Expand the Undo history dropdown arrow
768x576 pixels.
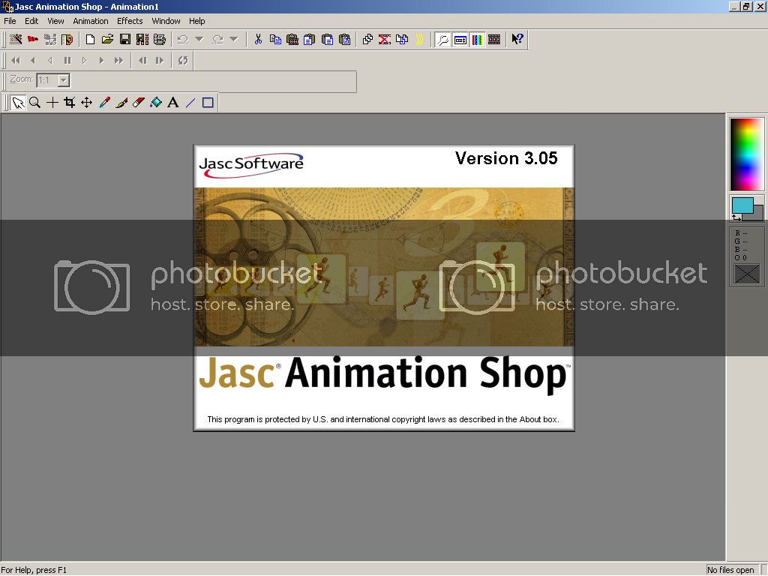[x=199, y=40]
